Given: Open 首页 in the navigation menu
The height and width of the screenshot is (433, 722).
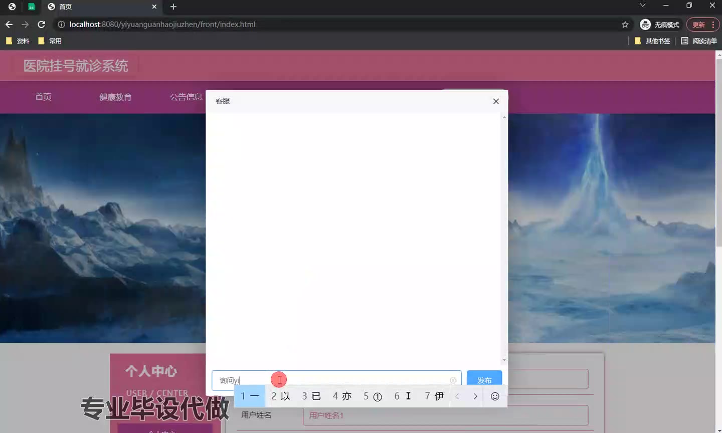Looking at the screenshot, I should pyautogui.click(x=43, y=97).
